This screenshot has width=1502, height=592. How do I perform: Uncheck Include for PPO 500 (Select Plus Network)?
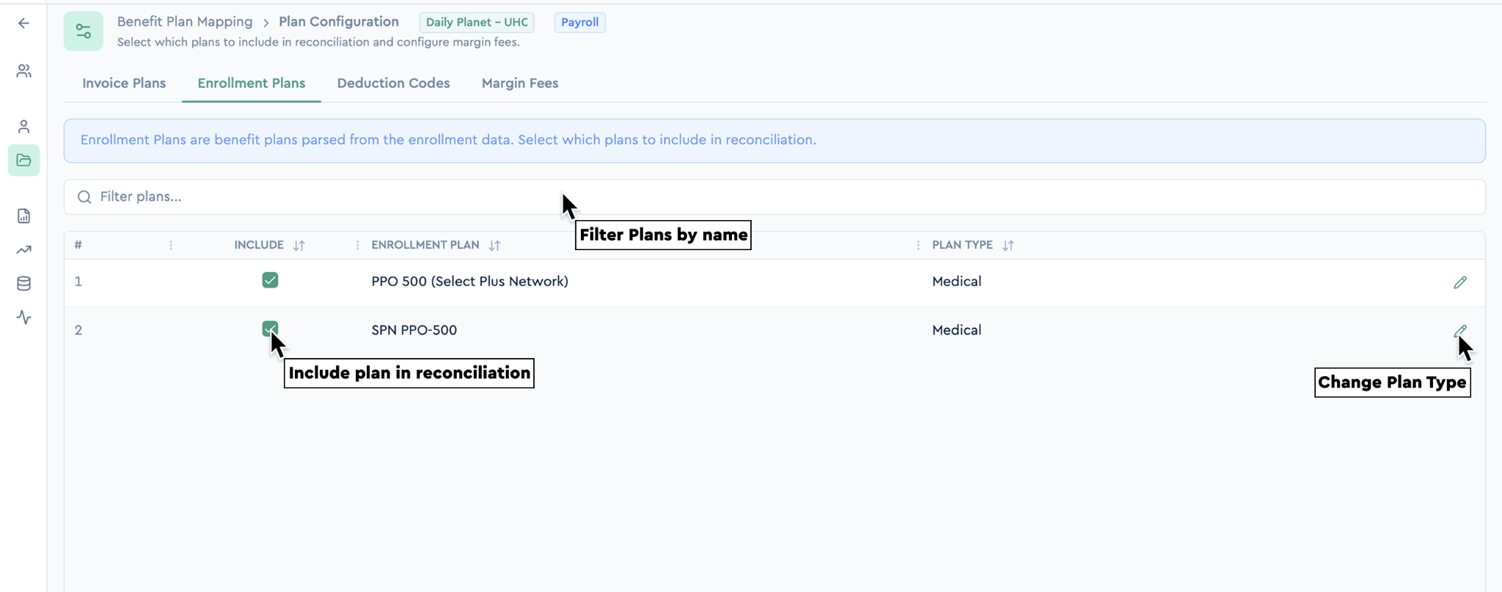click(x=270, y=280)
